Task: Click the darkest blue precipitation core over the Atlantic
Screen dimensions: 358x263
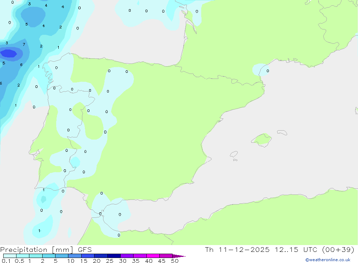Action: pyautogui.click(x=9, y=53)
